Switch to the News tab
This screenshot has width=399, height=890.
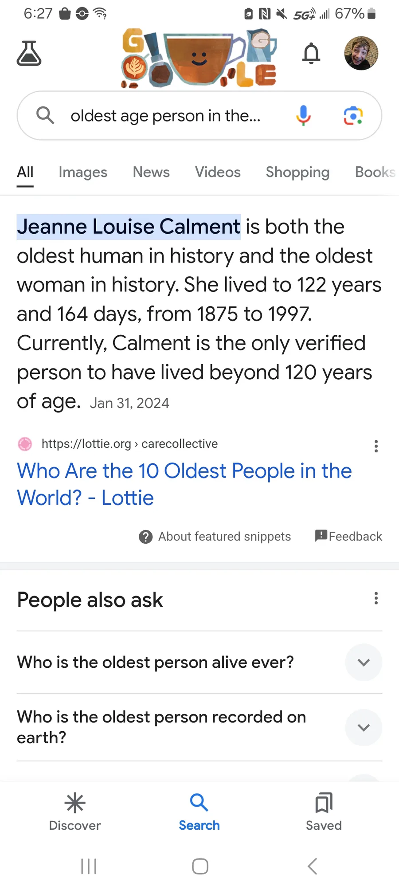(151, 172)
